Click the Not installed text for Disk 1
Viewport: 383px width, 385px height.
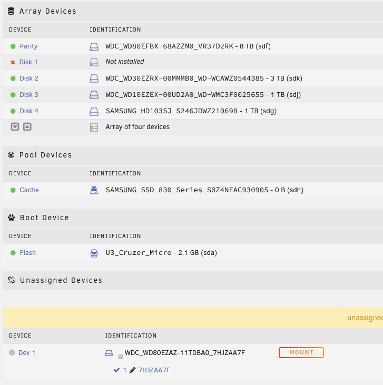(125, 62)
